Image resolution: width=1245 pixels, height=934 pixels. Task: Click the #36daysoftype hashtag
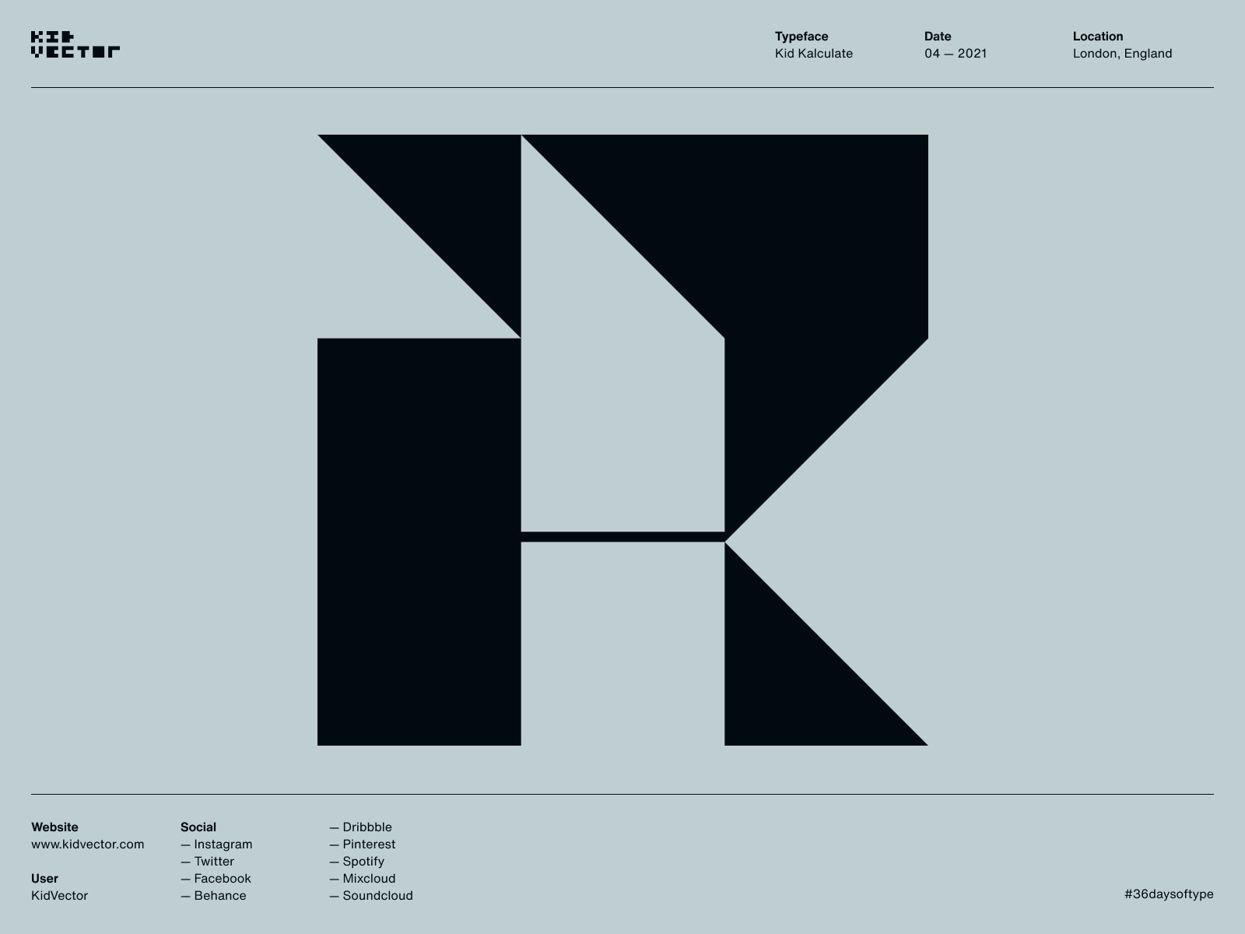[1167, 895]
